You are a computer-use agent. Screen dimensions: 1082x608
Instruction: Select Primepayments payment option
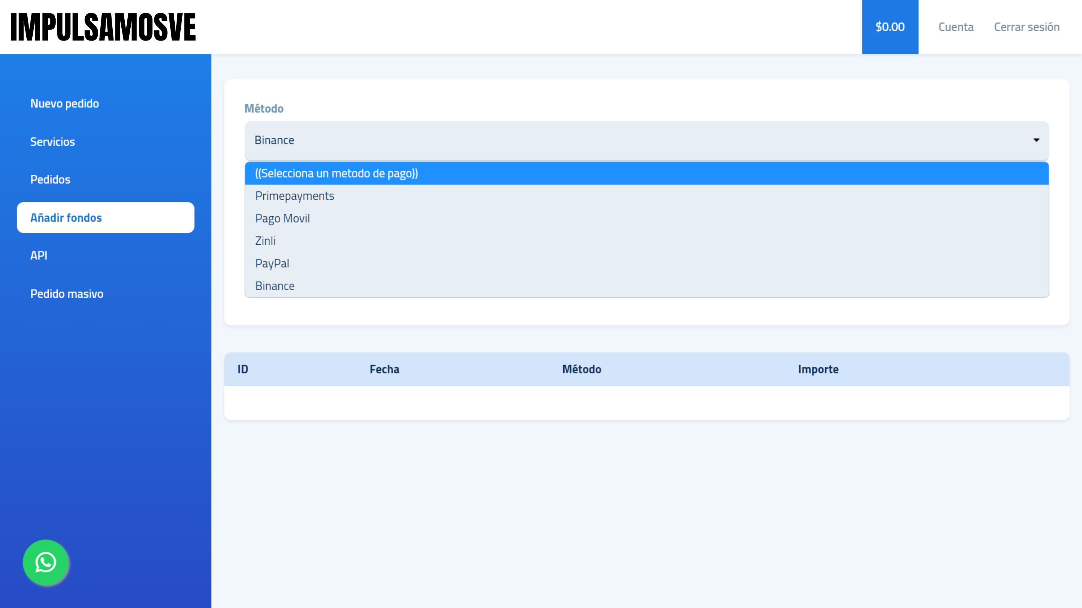click(295, 196)
